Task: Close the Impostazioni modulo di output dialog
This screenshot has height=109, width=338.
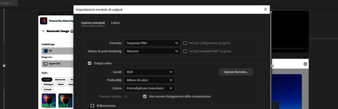Action: (x=265, y=9)
